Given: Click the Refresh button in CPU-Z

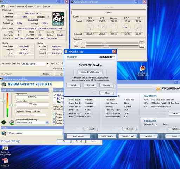Looking at the screenshot, I should pyautogui.click(x=46, y=74).
